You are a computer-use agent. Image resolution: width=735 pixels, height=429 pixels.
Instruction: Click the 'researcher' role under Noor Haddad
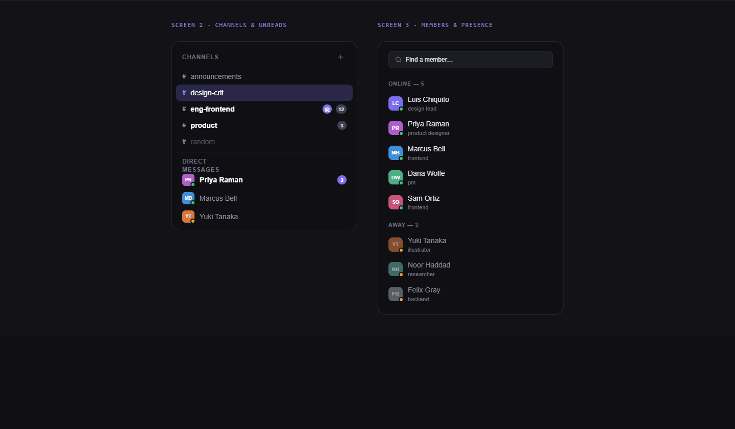coord(421,274)
